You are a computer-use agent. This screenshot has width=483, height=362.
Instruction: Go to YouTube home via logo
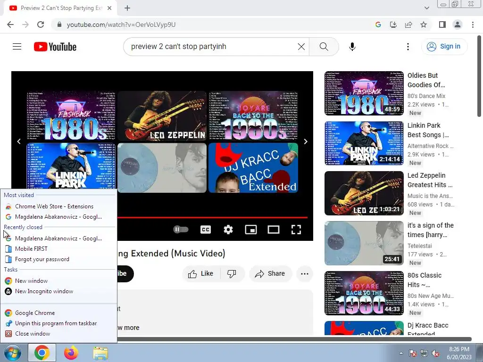[x=55, y=47]
